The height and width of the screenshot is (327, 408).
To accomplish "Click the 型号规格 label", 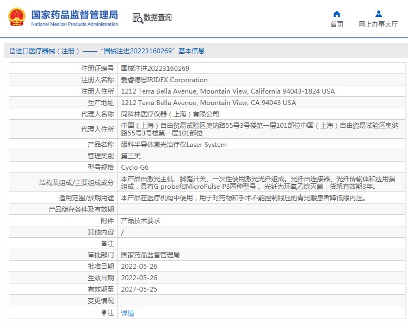I will click(x=101, y=168).
